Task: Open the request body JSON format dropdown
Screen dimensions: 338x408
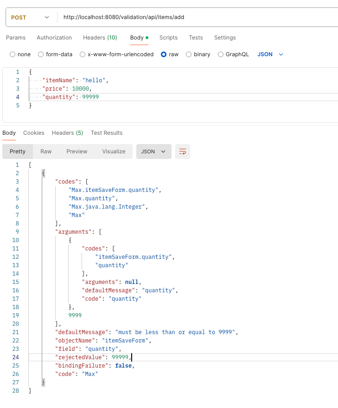Action: pyautogui.click(x=270, y=54)
